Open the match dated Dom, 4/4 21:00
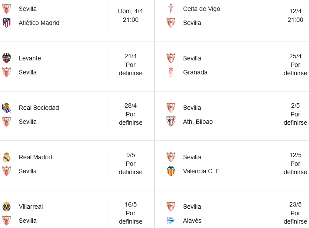 pos(130,15)
